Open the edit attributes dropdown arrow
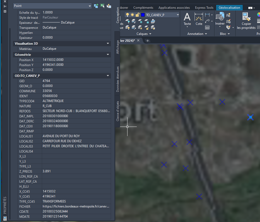Viewport: 260px width, 222px height. coord(233,27)
